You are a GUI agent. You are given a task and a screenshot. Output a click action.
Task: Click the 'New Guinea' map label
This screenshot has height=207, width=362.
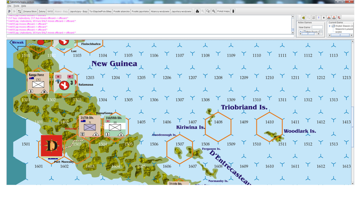tap(114, 64)
